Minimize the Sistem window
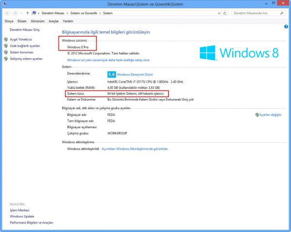Screen dimensions: 291x232 pos(266,3)
